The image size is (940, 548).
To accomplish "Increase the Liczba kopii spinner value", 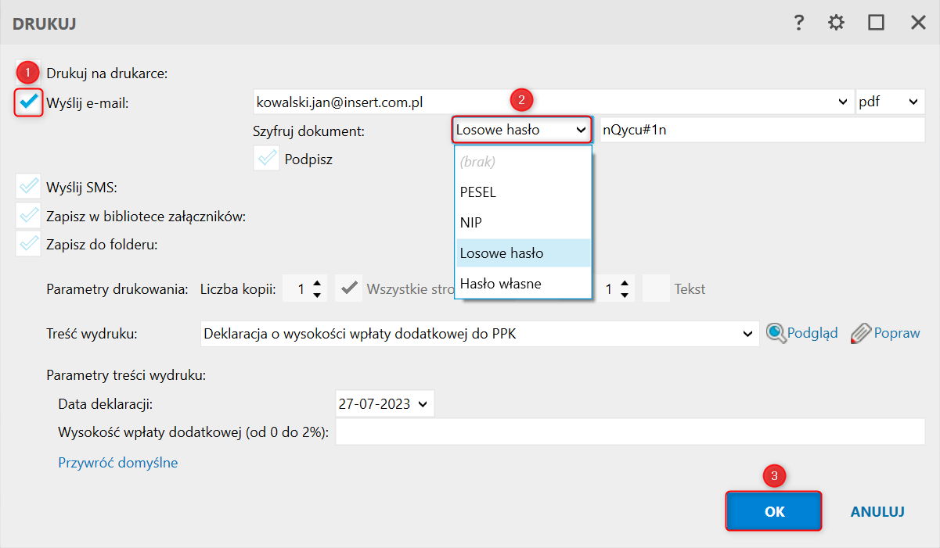I will (316, 284).
